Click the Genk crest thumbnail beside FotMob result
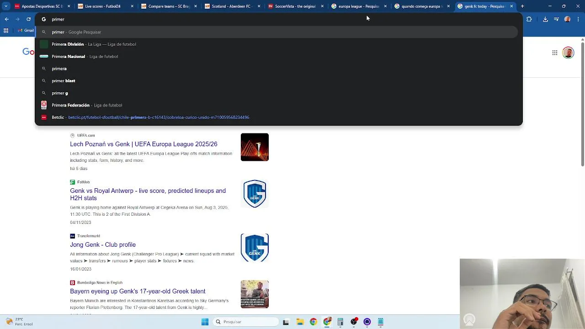 pyautogui.click(x=255, y=194)
